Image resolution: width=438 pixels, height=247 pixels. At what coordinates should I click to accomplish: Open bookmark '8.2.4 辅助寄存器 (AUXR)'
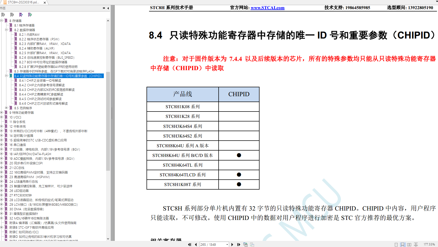tap(37, 48)
